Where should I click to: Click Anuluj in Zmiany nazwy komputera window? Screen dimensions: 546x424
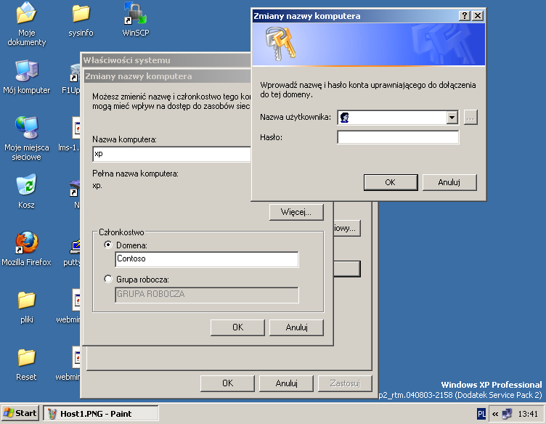(x=296, y=327)
